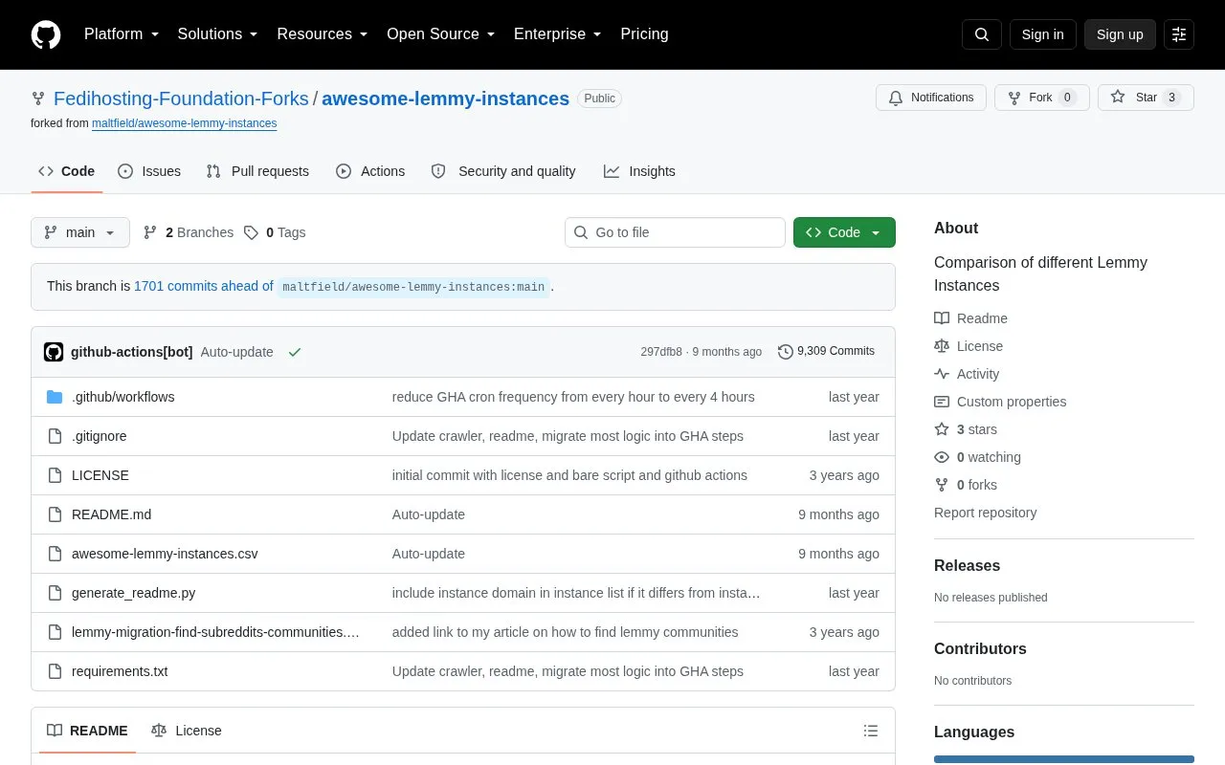
Task: Click the green commit status checkmark
Action: click(x=295, y=352)
